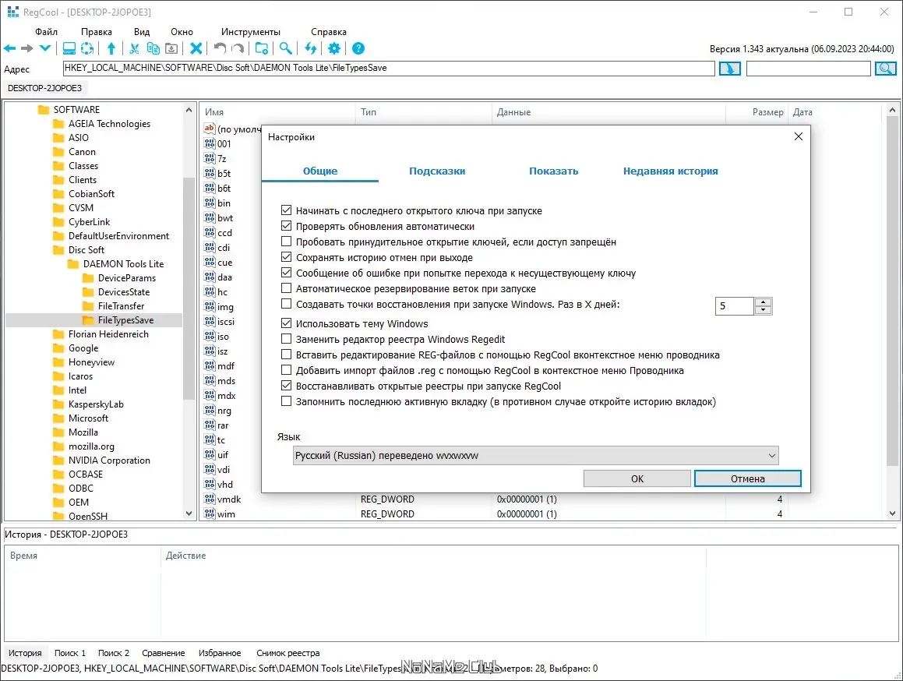Enable 'Автоматическое резервирование веток при запуске' checkbox
Viewport: 903px width, 681px height.
point(286,288)
